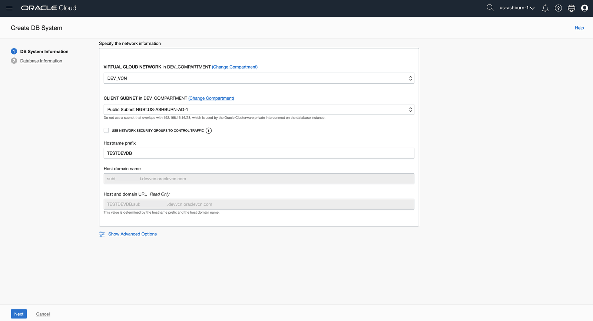Viewport: 593px width, 321px height.
Task: Go to DB System Information step
Action: (x=44, y=51)
